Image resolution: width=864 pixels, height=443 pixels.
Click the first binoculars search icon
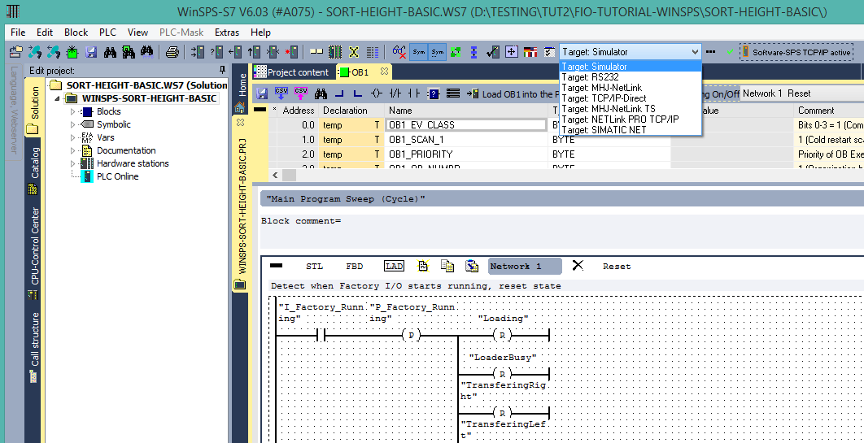point(110,52)
